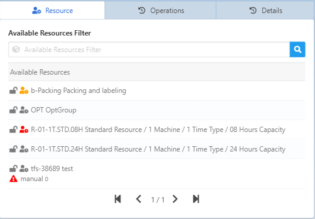The image size is (315, 219).
Task: Select the tfs-38689 test resource
Action: [157, 173]
